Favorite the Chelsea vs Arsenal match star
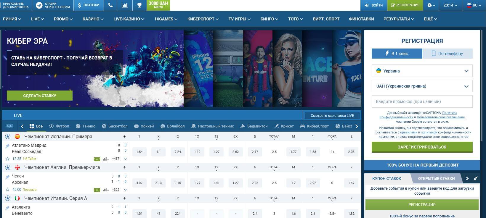The image size is (486, 218). click(x=8, y=190)
